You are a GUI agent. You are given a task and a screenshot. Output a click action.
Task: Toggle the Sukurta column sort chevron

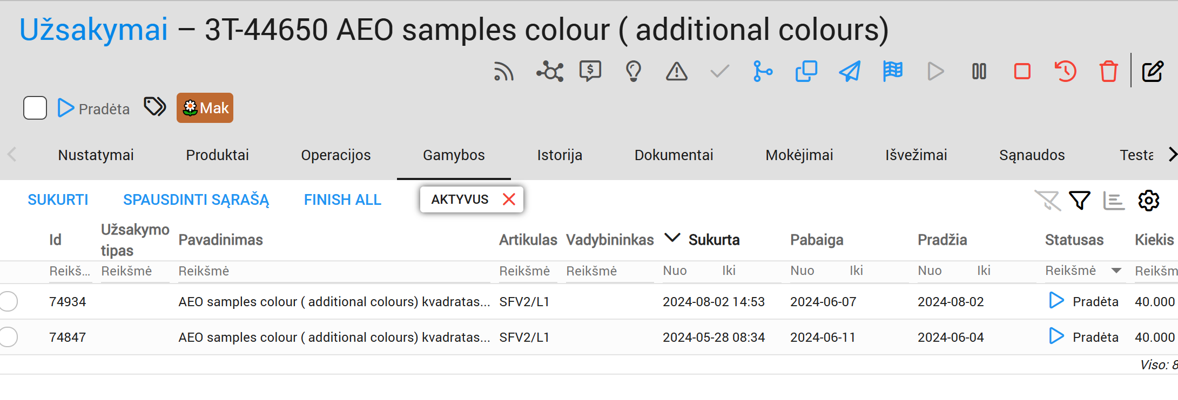(672, 238)
